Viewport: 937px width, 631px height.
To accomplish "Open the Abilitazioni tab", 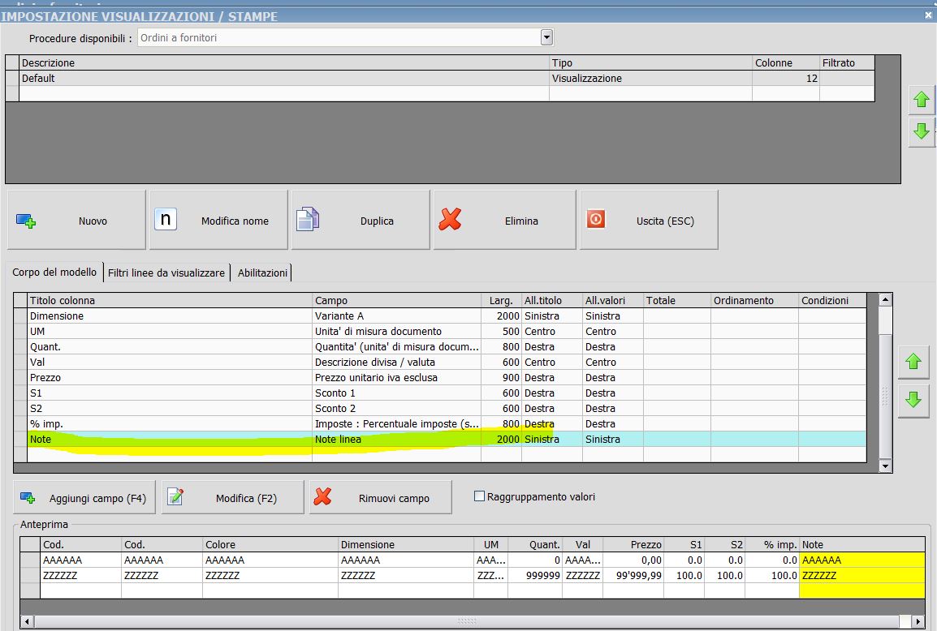I will (x=262, y=273).
